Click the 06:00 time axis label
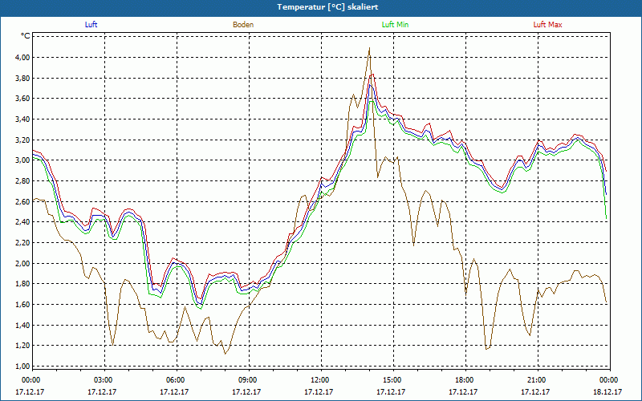The image size is (642, 401). [x=177, y=380]
